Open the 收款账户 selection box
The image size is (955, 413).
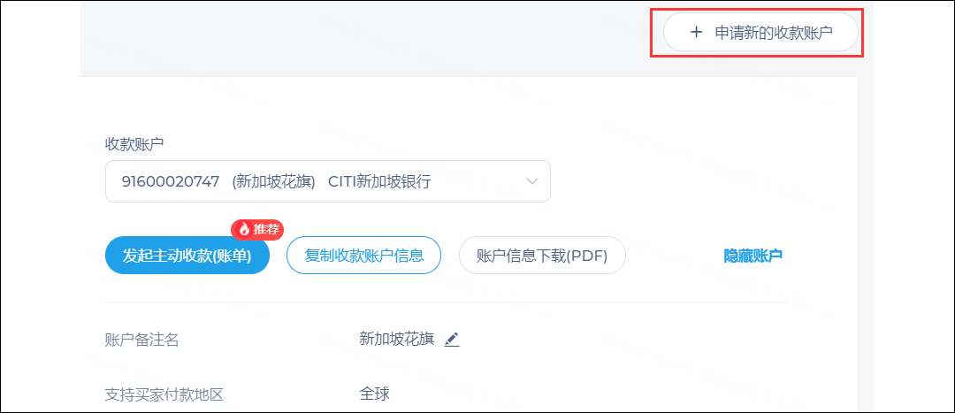[328, 181]
